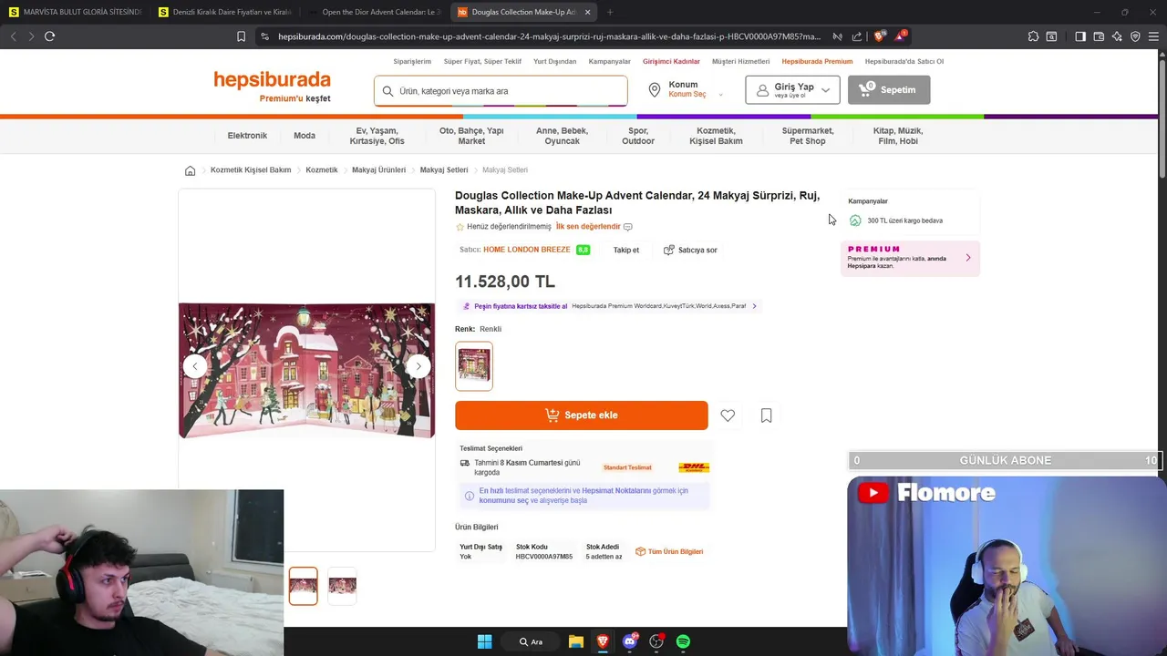The width and height of the screenshot is (1167, 656).
Task: Click the taskbar Ara search box
Action: (x=532, y=641)
